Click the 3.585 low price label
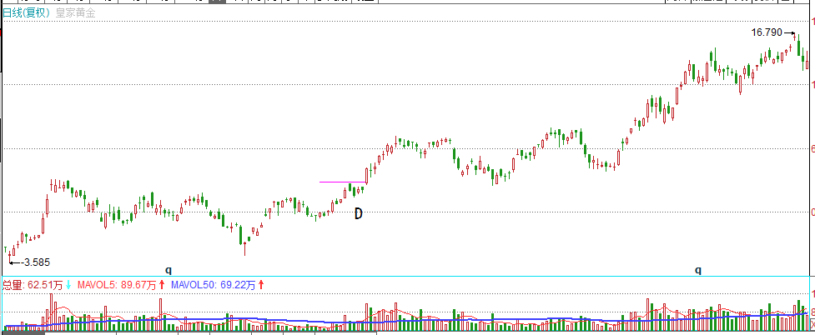Viewport: 815px width, 335px height. pyautogui.click(x=38, y=262)
